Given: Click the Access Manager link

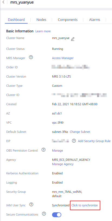Looking at the screenshot, I should (63, 58).
